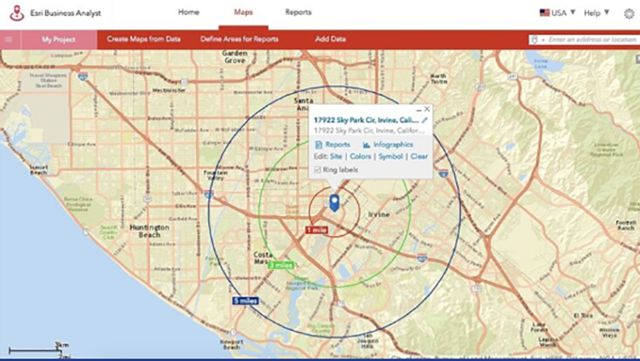Screen dimensions: 640x361
Task: Minimize the site popup window
Action: [418, 110]
